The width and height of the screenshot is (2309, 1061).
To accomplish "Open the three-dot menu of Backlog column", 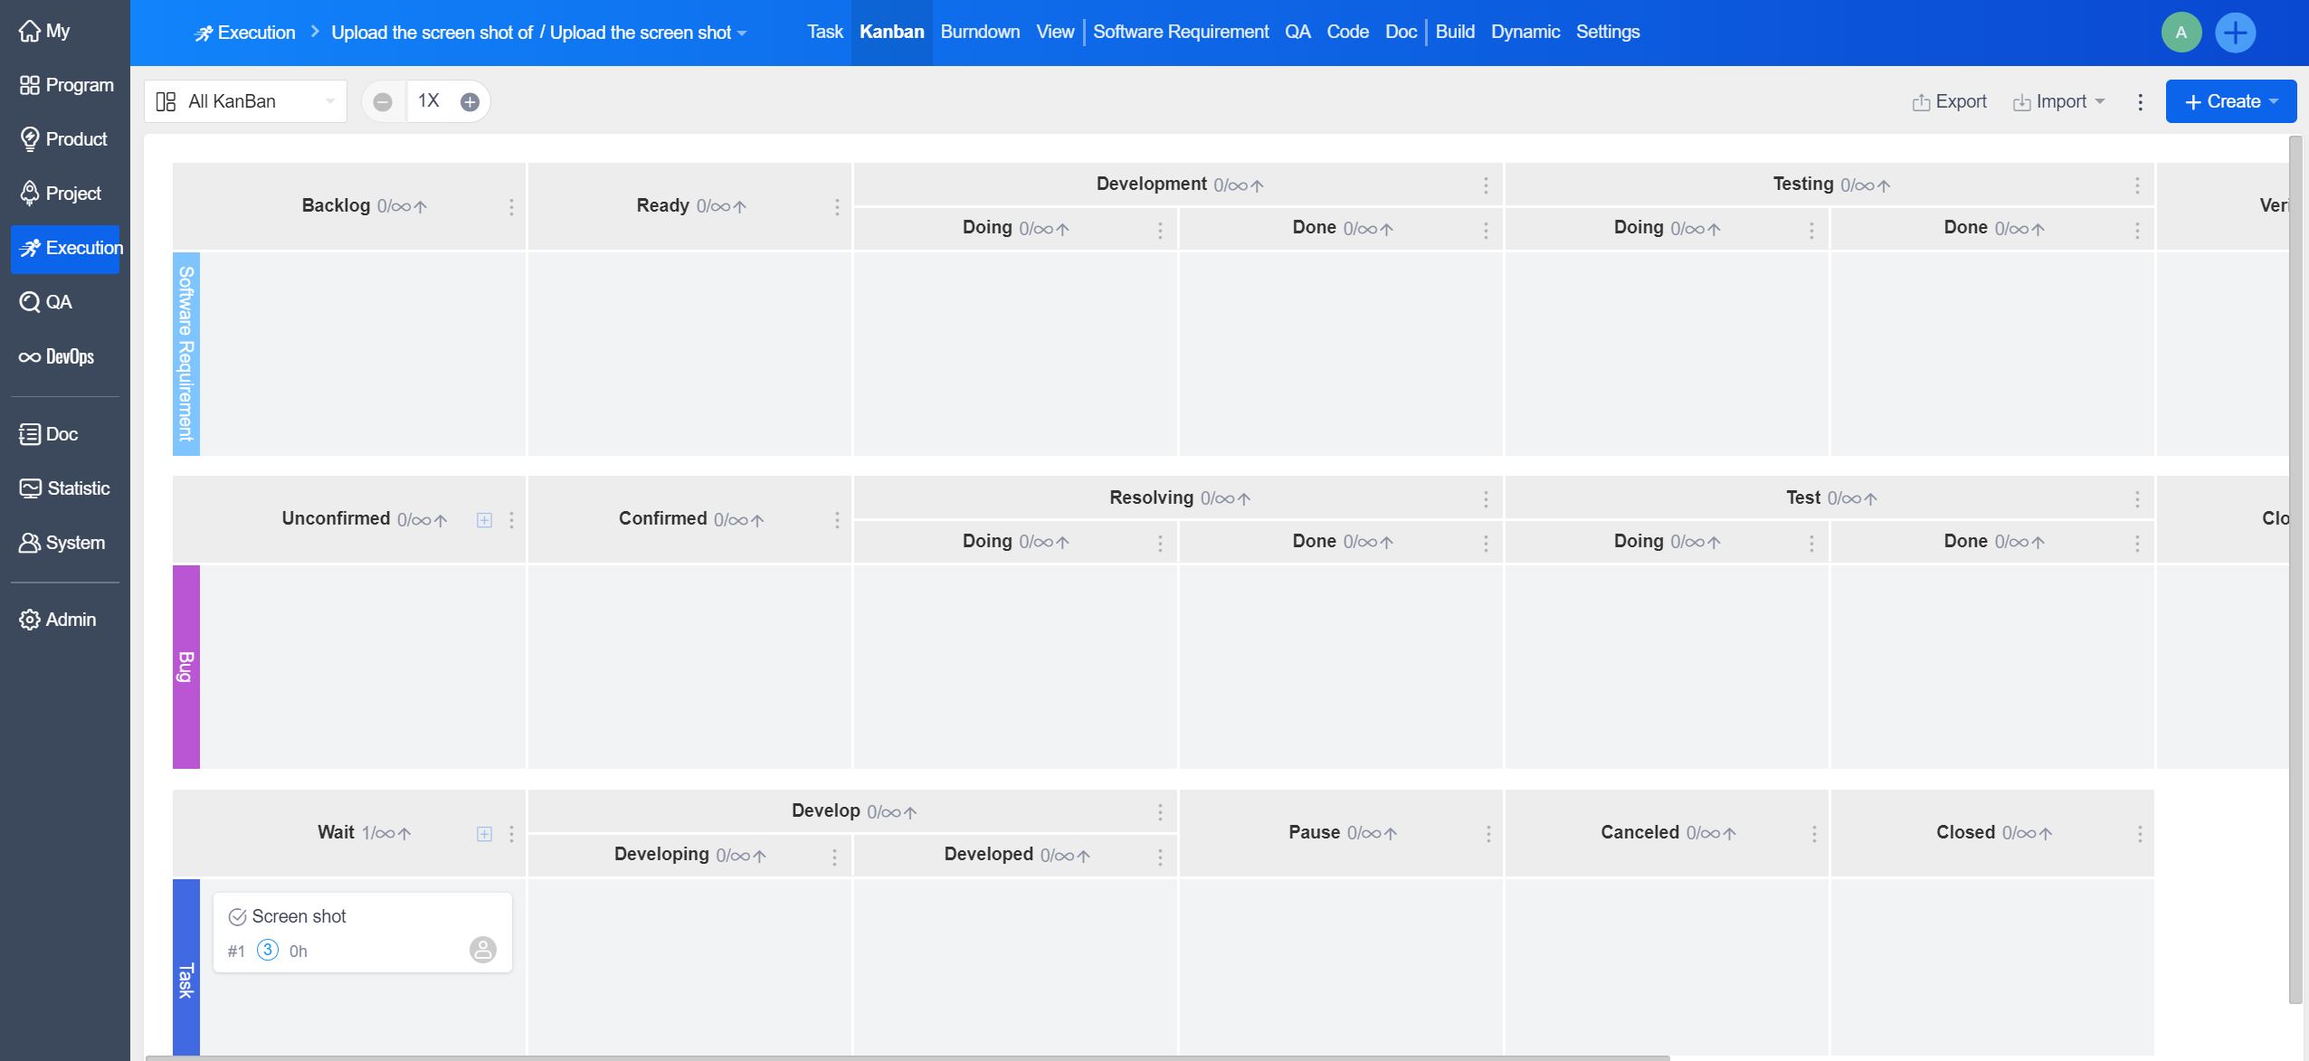I will pos(511,207).
